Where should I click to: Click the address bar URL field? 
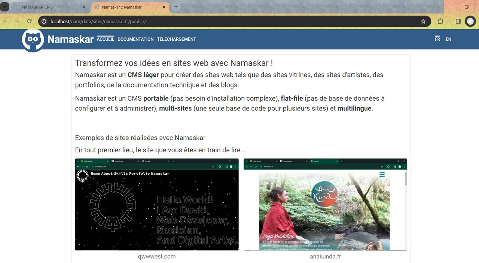[x=225, y=21]
